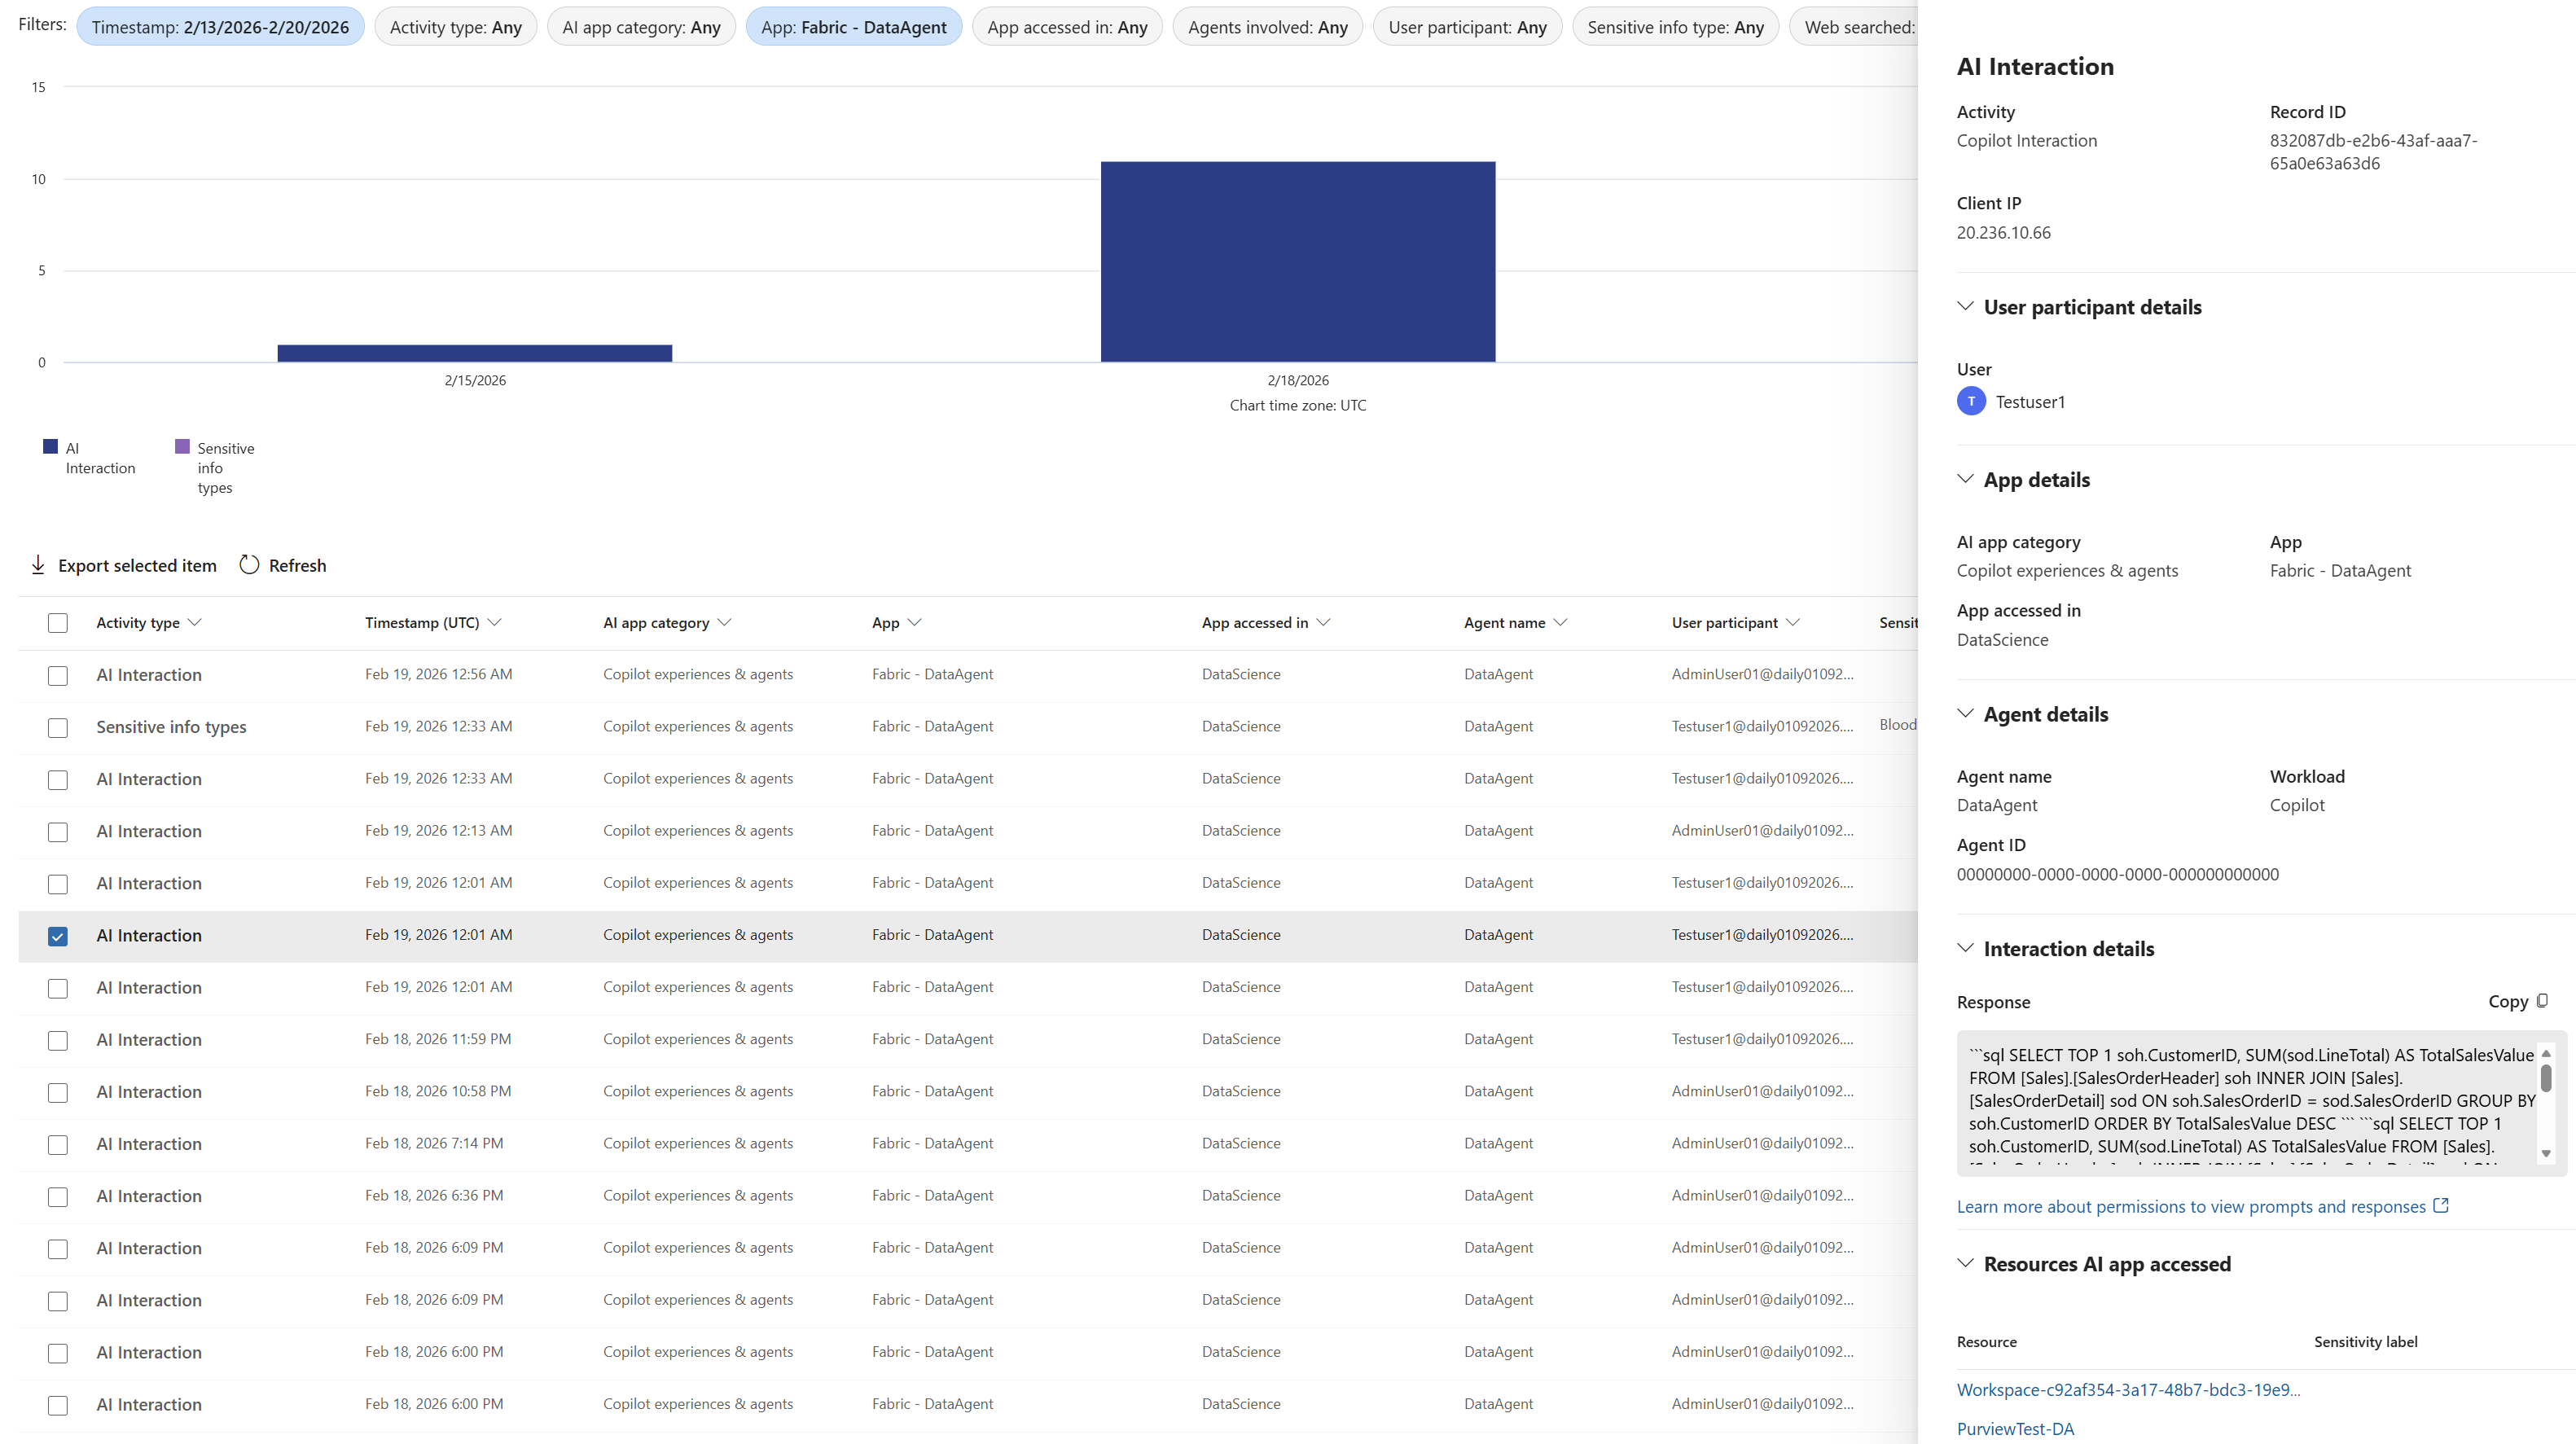Open the App accessed in: Any filter
Screen dimensions: 2576x1444
click(x=1067, y=27)
